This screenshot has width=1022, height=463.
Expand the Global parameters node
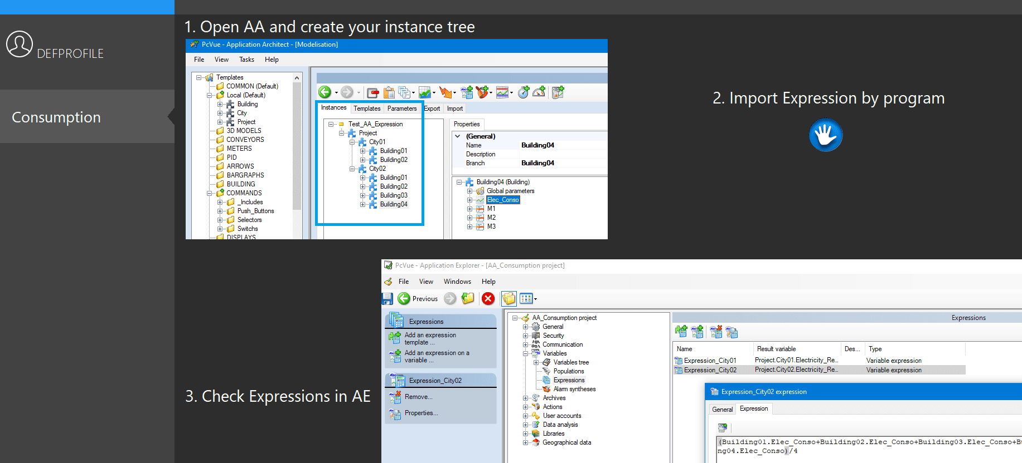(x=470, y=191)
